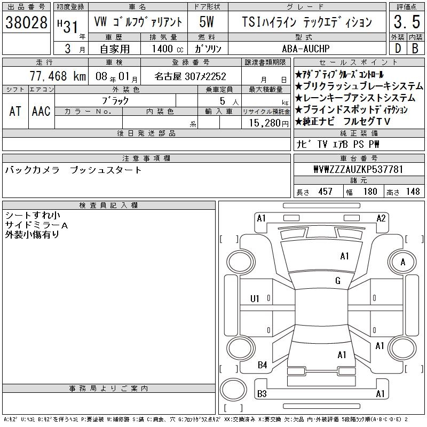Click the G mark on the windshield
Screen dimensions: 427x427
coord(338,281)
